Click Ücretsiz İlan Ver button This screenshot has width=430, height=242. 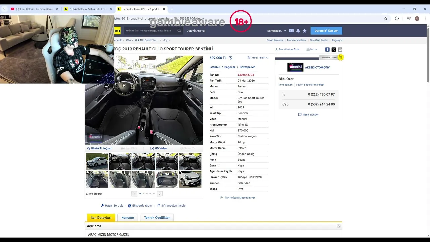(326, 31)
